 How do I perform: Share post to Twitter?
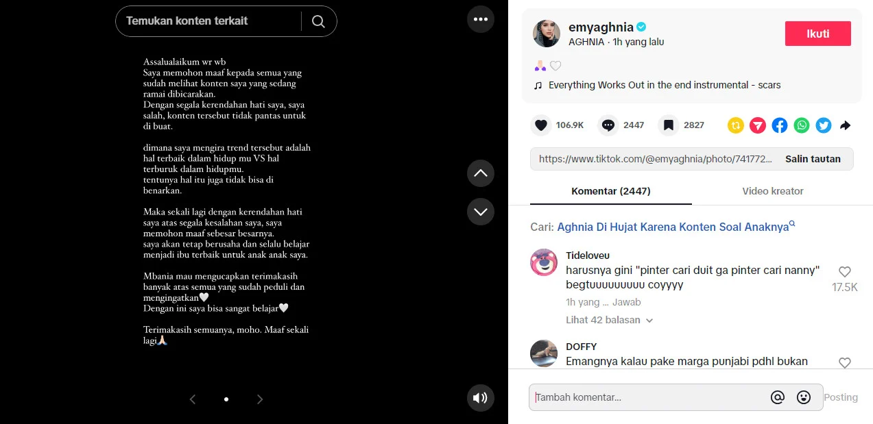(824, 125)
